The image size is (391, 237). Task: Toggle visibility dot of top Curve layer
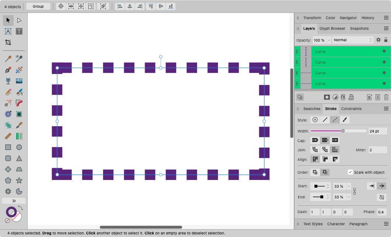[384, 51]
